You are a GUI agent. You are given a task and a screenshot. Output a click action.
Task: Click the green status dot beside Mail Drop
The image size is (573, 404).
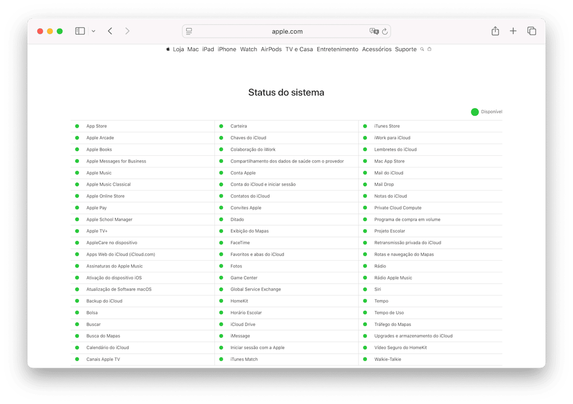click(365, 184)
